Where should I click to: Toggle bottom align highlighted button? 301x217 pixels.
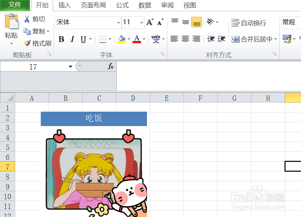(x=197, y=22)
